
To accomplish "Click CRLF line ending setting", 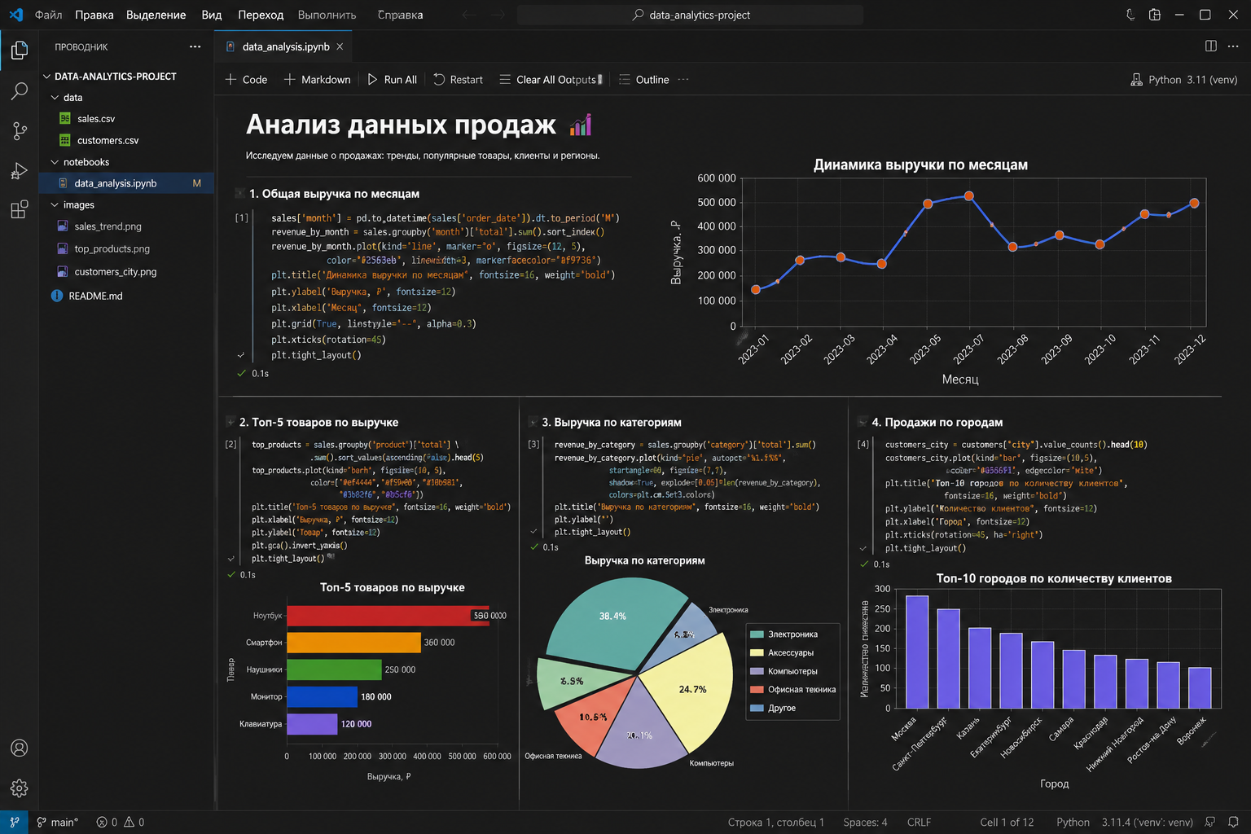I will pyautogui.click(x=919, y=822).
